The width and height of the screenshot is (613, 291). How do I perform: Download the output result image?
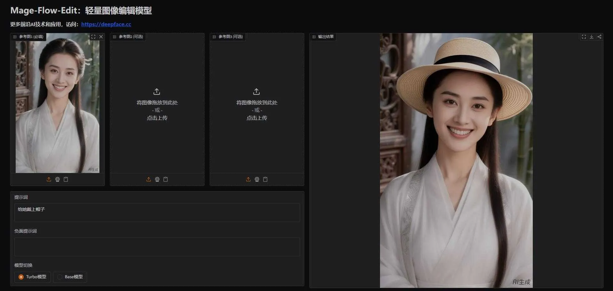(592, 37)
